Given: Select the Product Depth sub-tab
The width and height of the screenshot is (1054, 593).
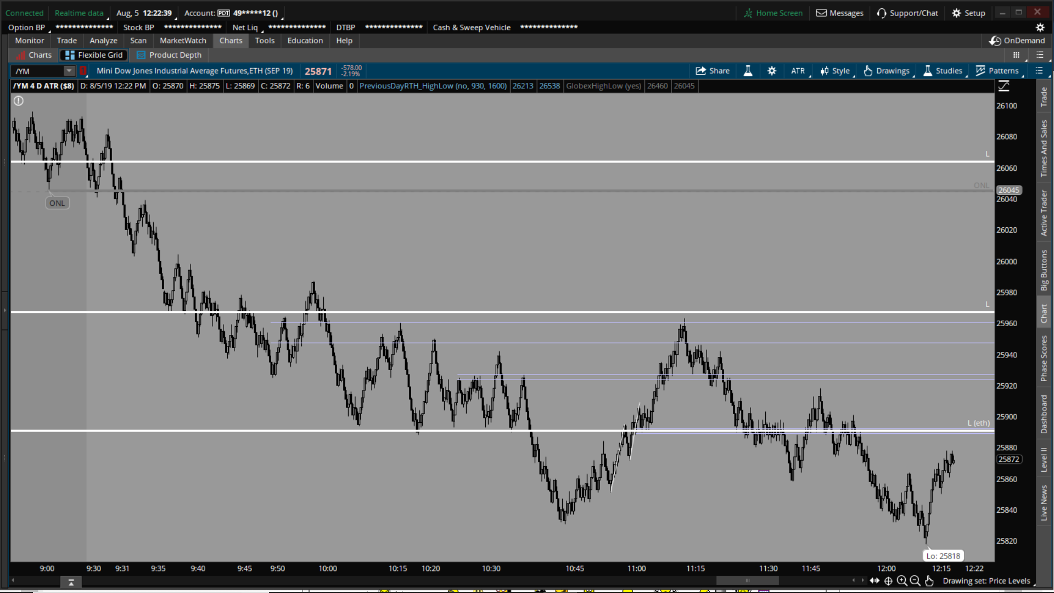Looking at the screenshot, I should 169,55.
